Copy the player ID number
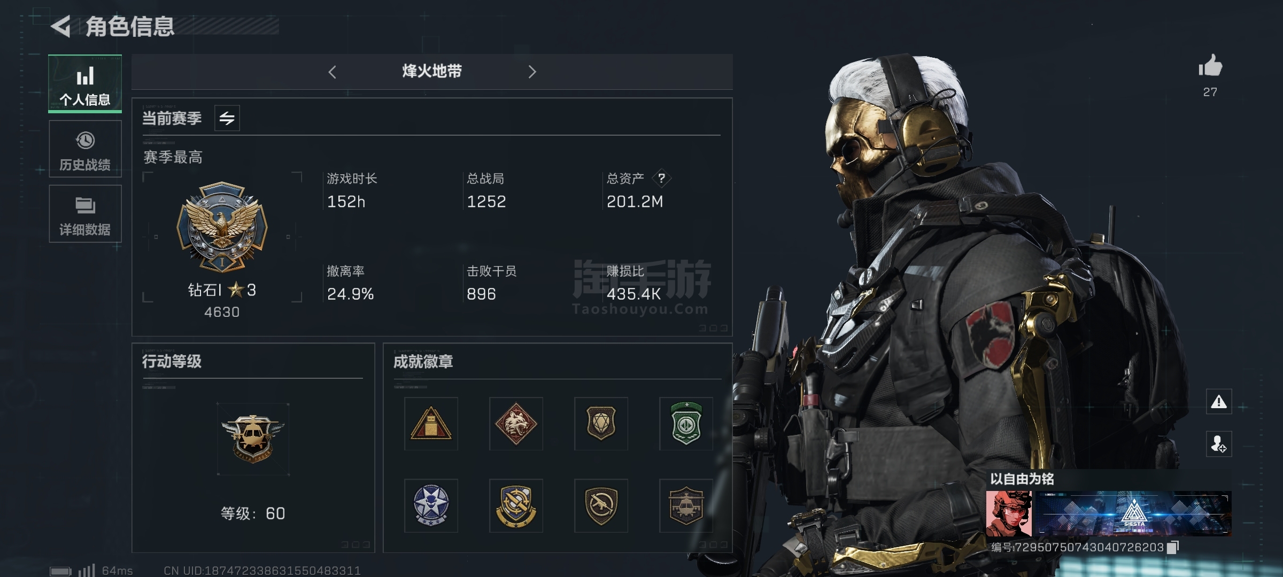Viewport: 1283px width, 577px height. (x=1173, y=548)
